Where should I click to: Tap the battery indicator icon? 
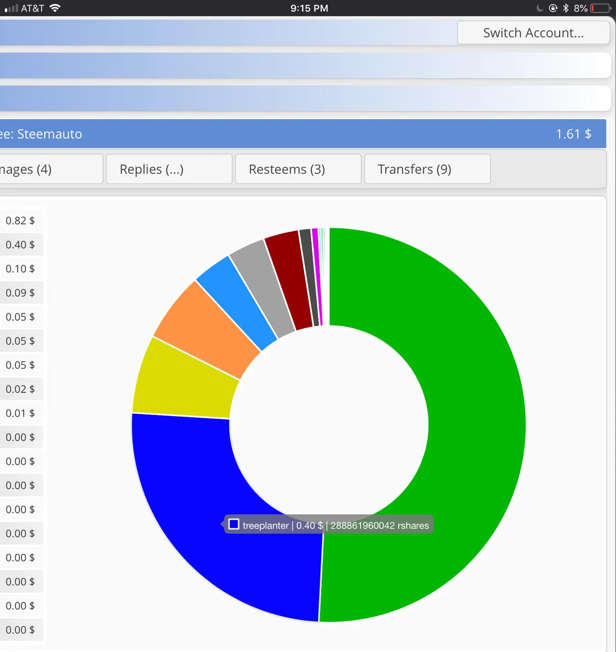click(x=601, y=8)
